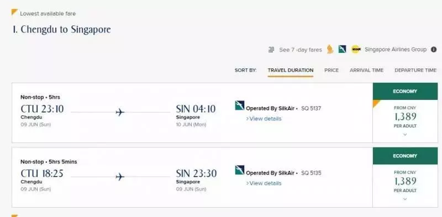442x217 pixels.
Task: Select the Economy fare header for SQ 5137
Action: (405, 91)
